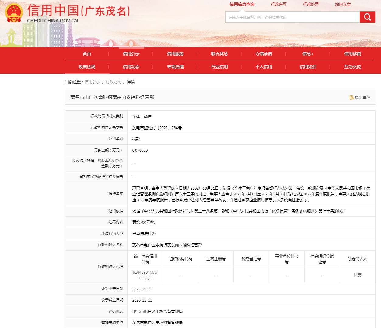The image size is (381, 332).
Task: Click the 信用公示 breadcrumb link
Action: [92, 82]
